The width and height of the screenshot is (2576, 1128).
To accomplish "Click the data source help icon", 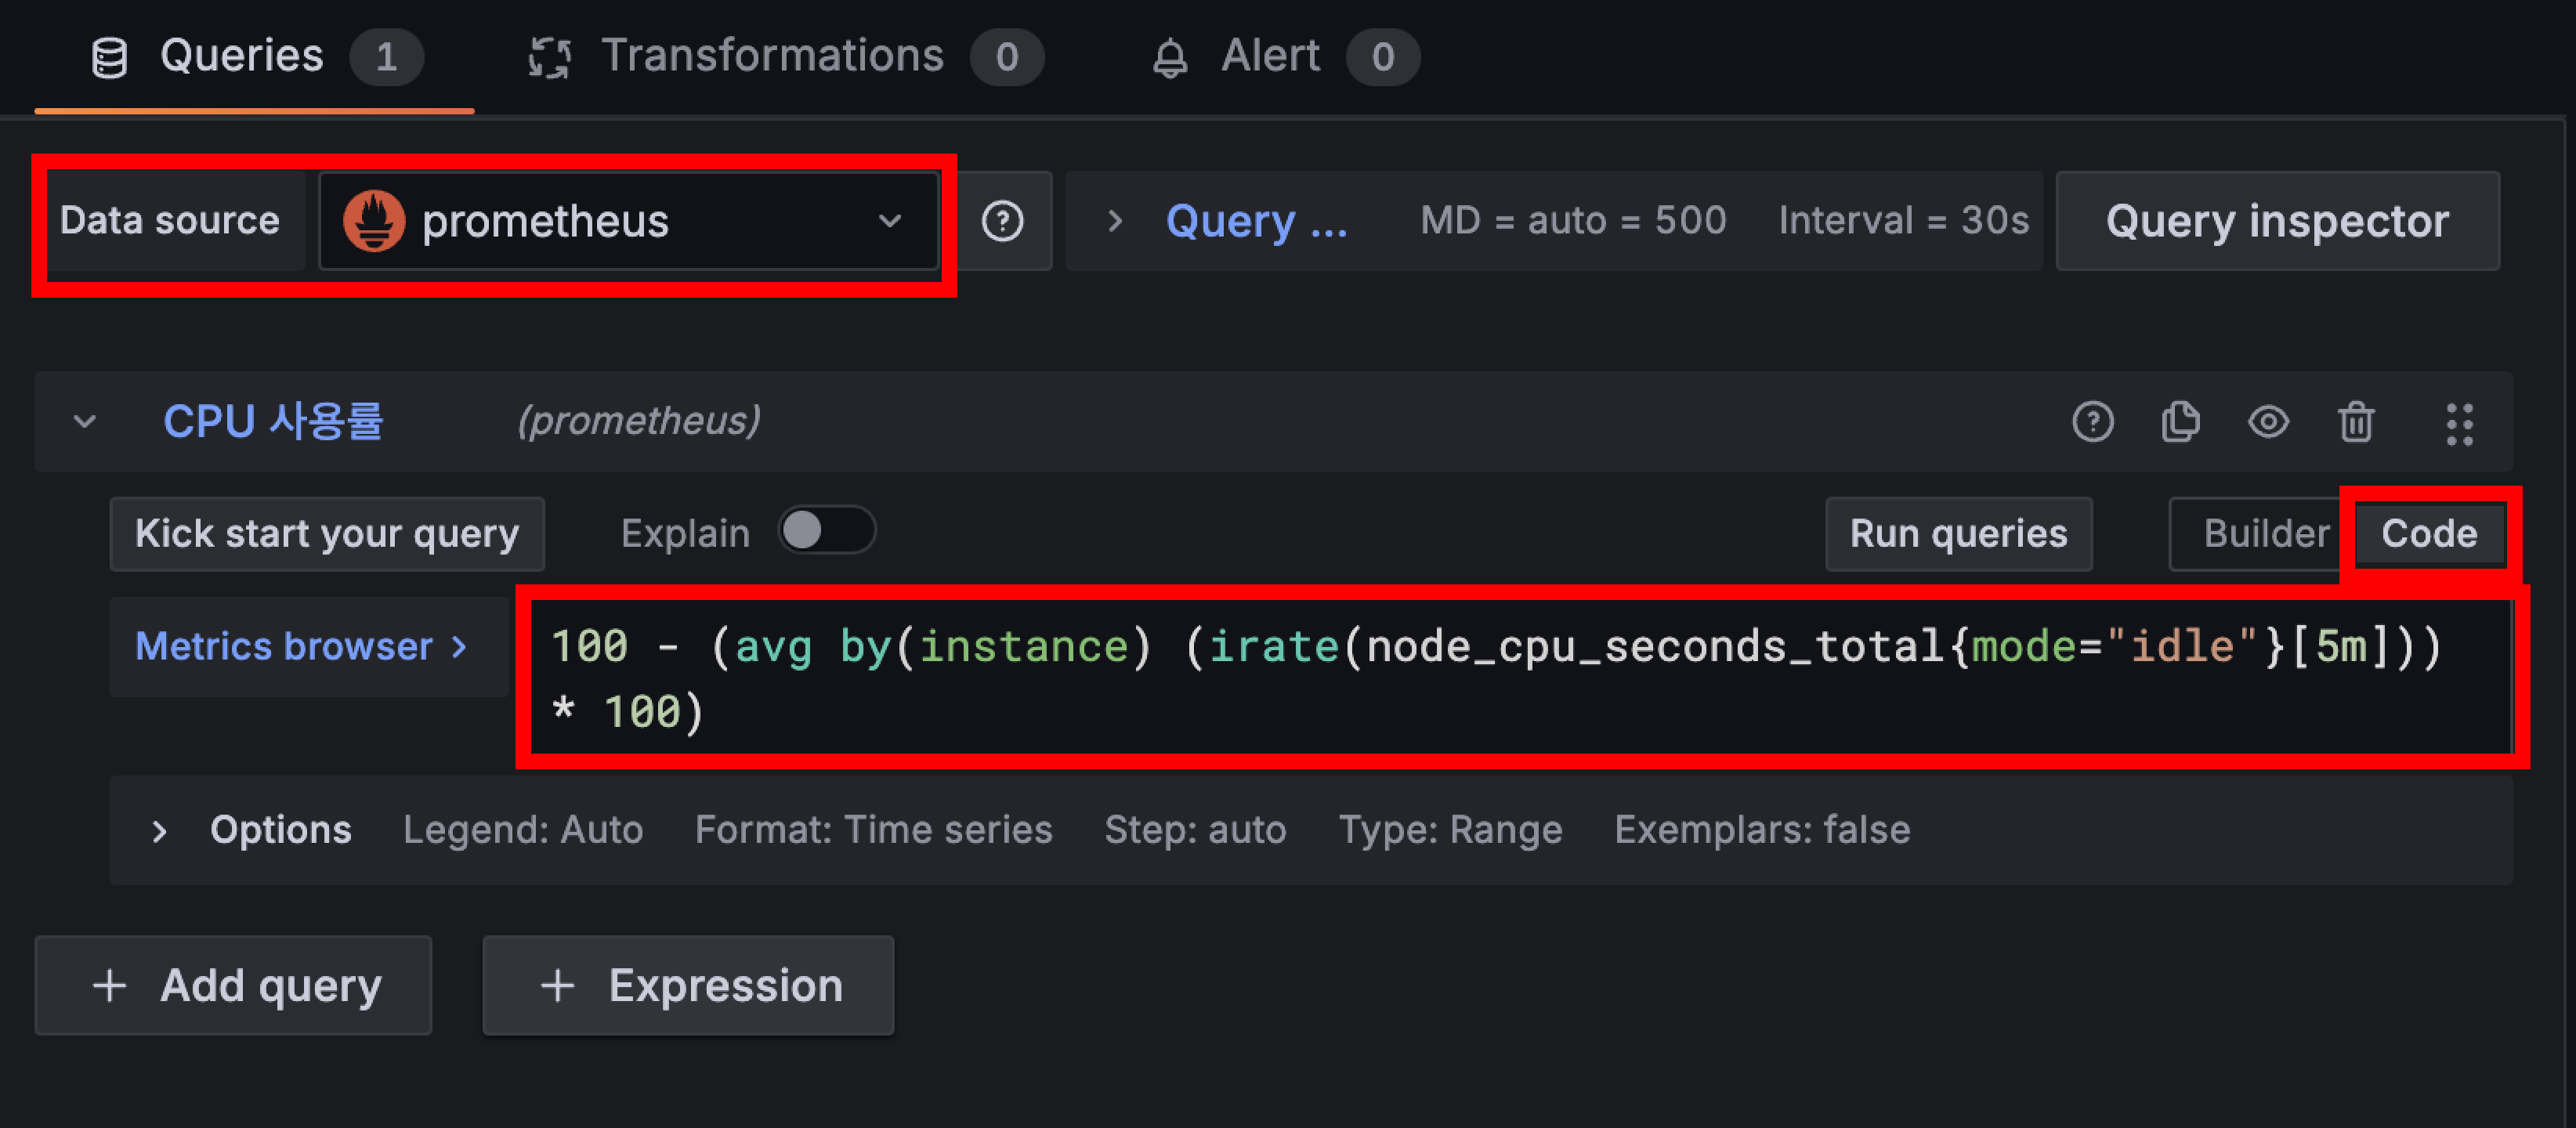I will [x=1002, y=221].
